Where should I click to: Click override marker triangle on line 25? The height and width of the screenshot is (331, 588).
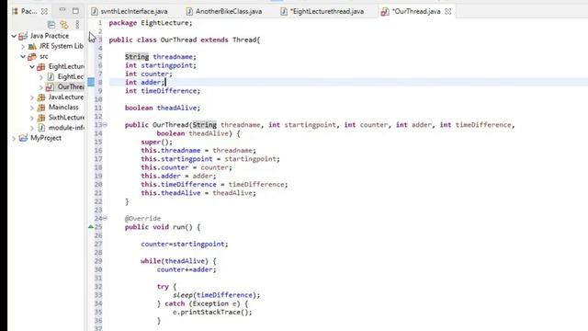point(90,227)
